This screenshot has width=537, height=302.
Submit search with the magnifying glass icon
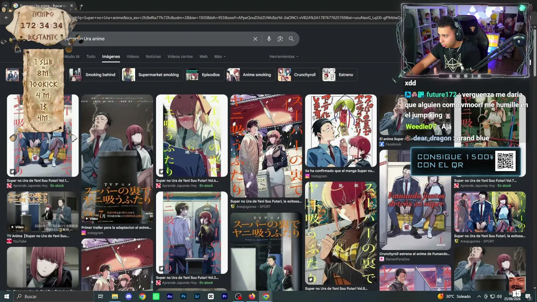click(x=291, y=39)
